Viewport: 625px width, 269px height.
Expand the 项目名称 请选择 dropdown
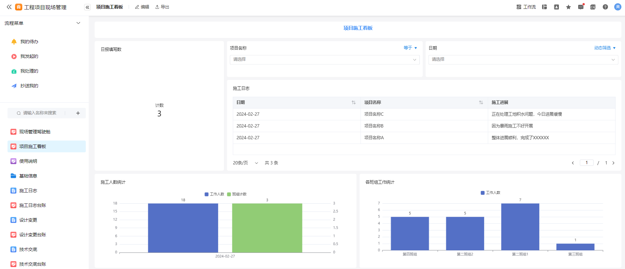(324, 59)
